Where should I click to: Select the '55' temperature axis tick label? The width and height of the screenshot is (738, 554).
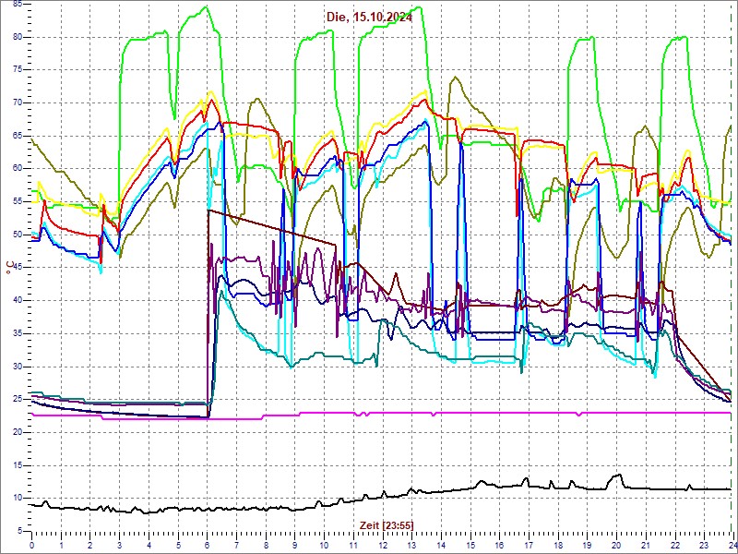[x=18, y=201]
